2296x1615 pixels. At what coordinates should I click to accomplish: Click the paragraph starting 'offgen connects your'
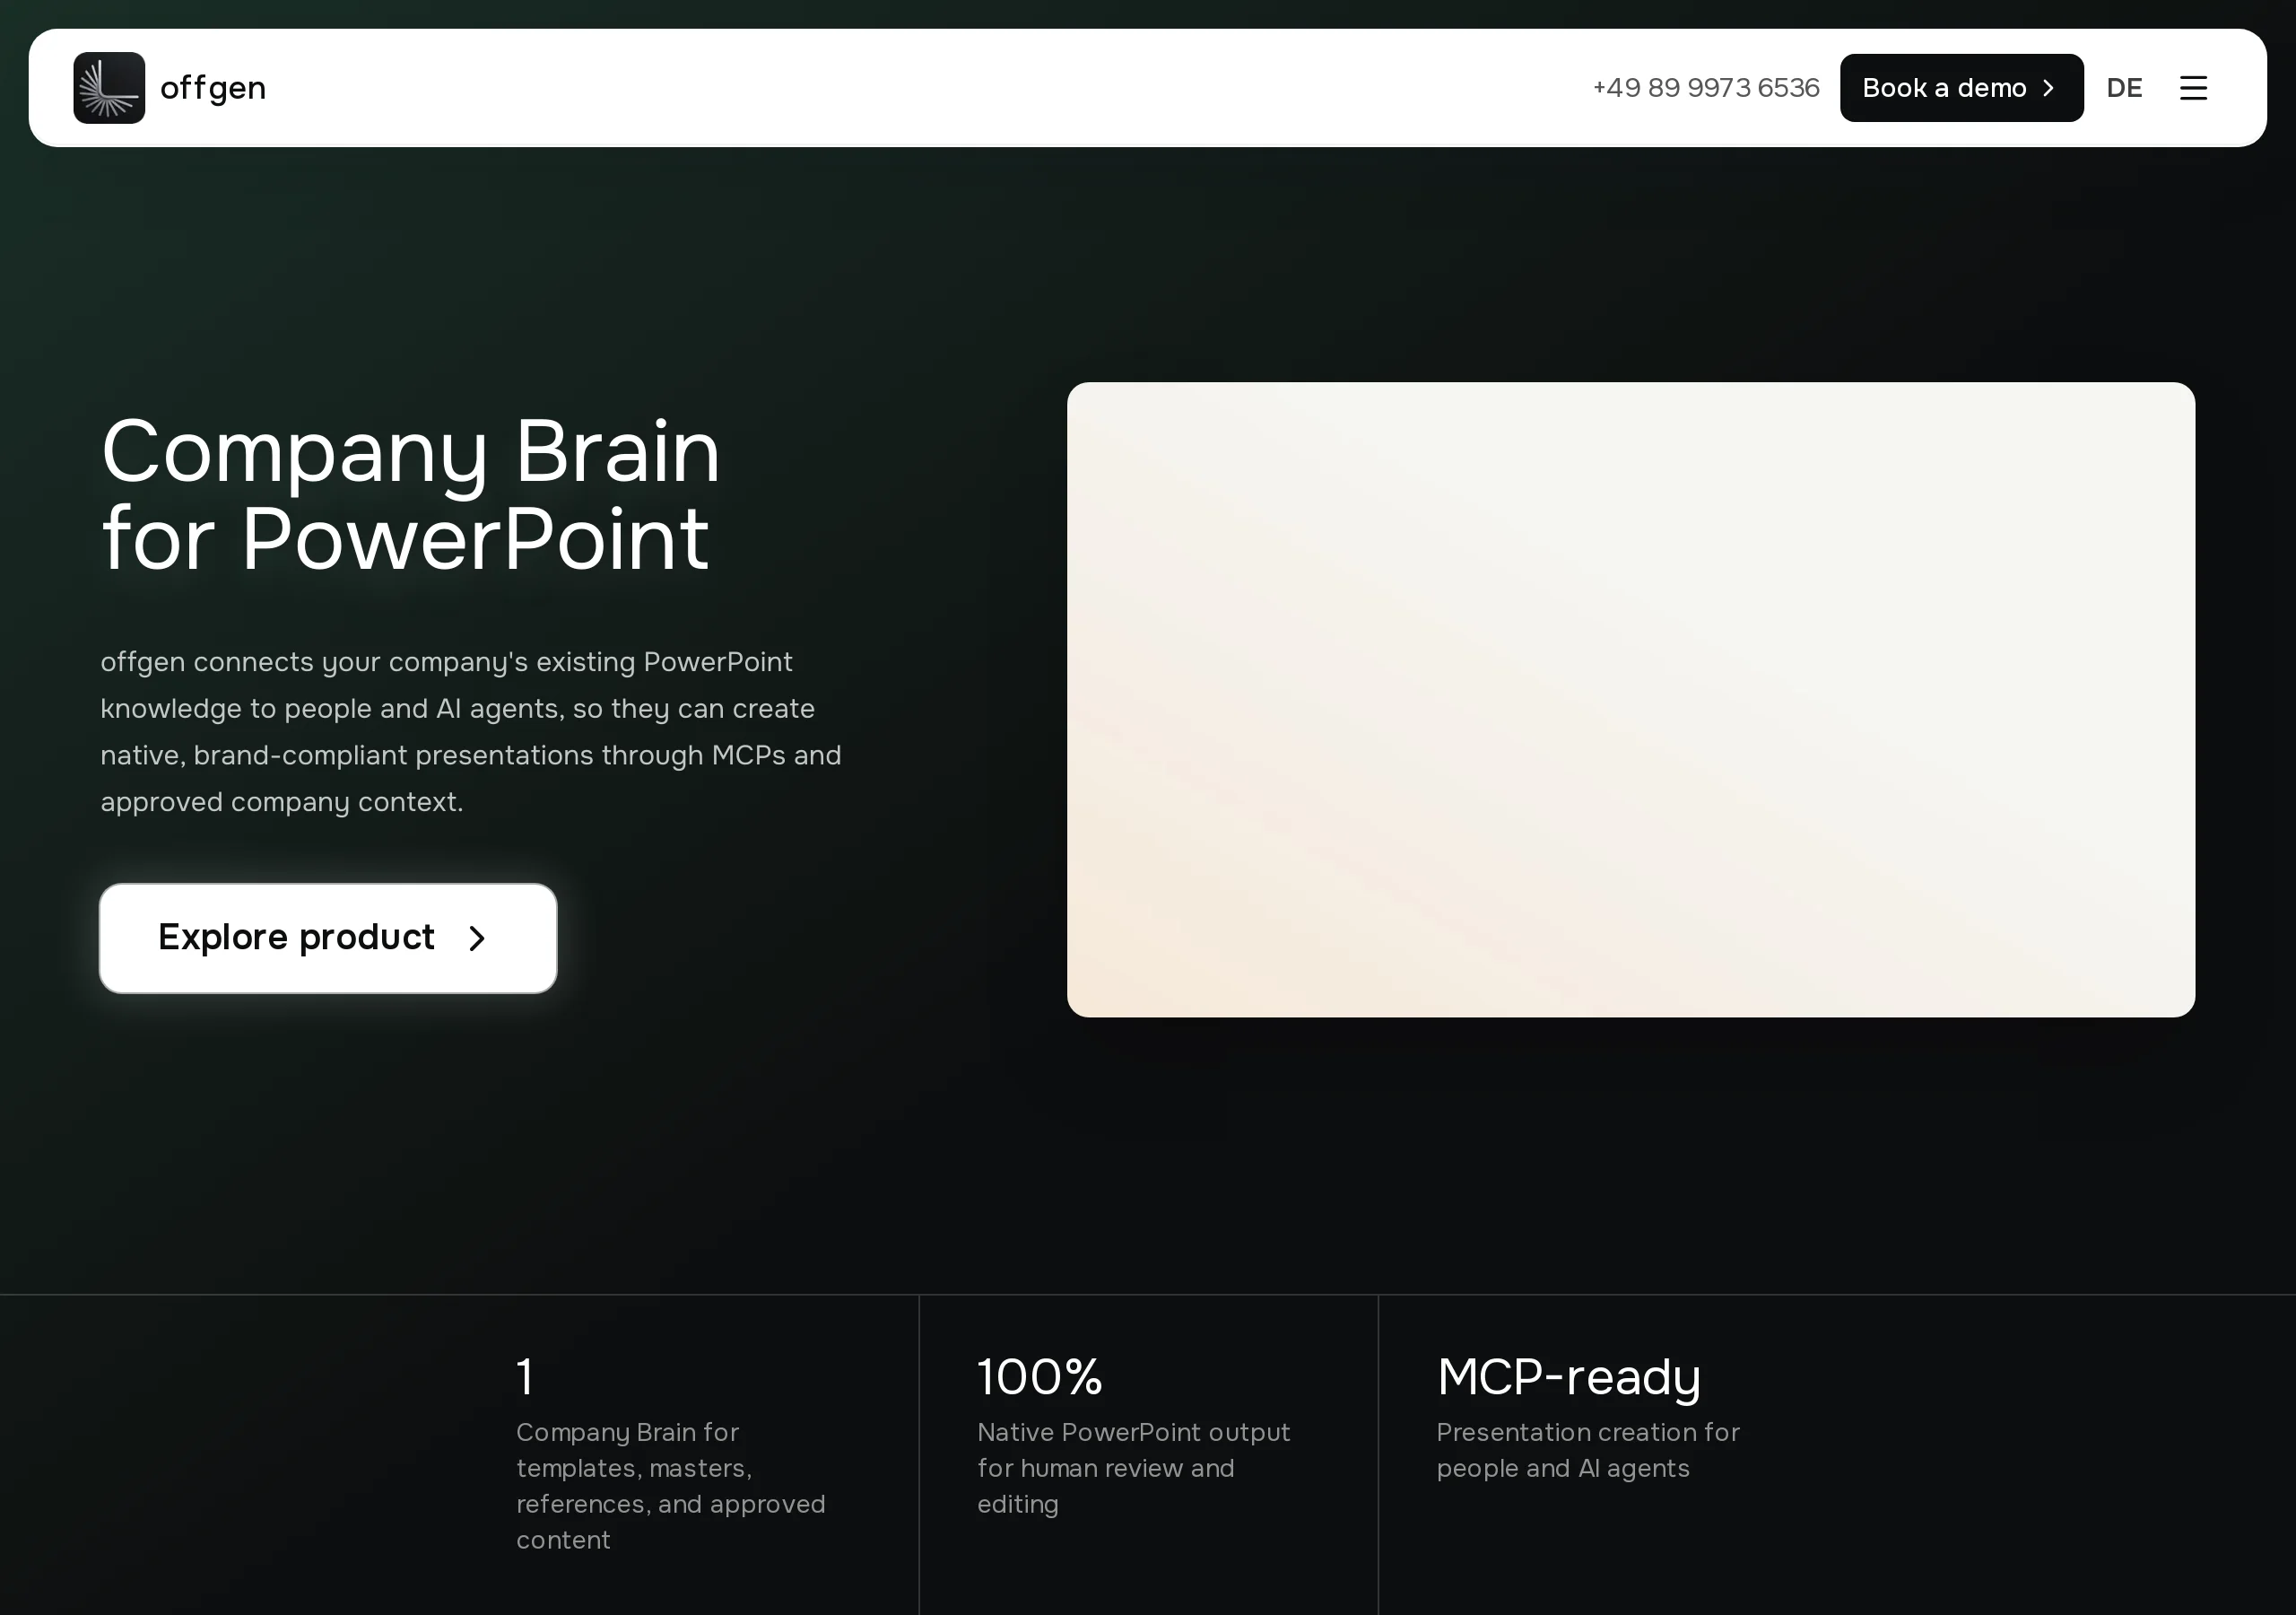471,731
